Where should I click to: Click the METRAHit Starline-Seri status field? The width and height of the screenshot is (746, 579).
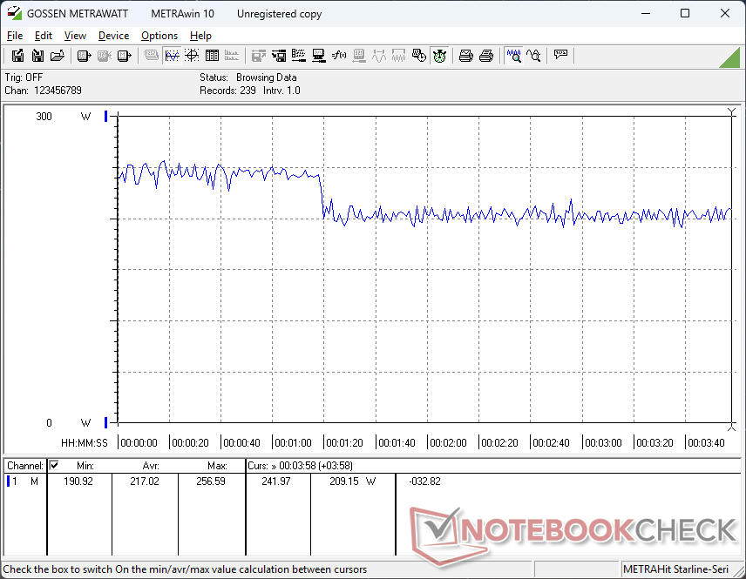(675, 569)
